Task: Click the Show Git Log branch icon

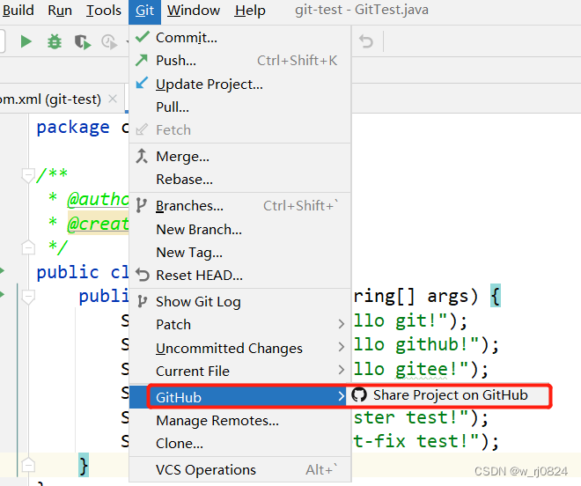Action: 143,301
